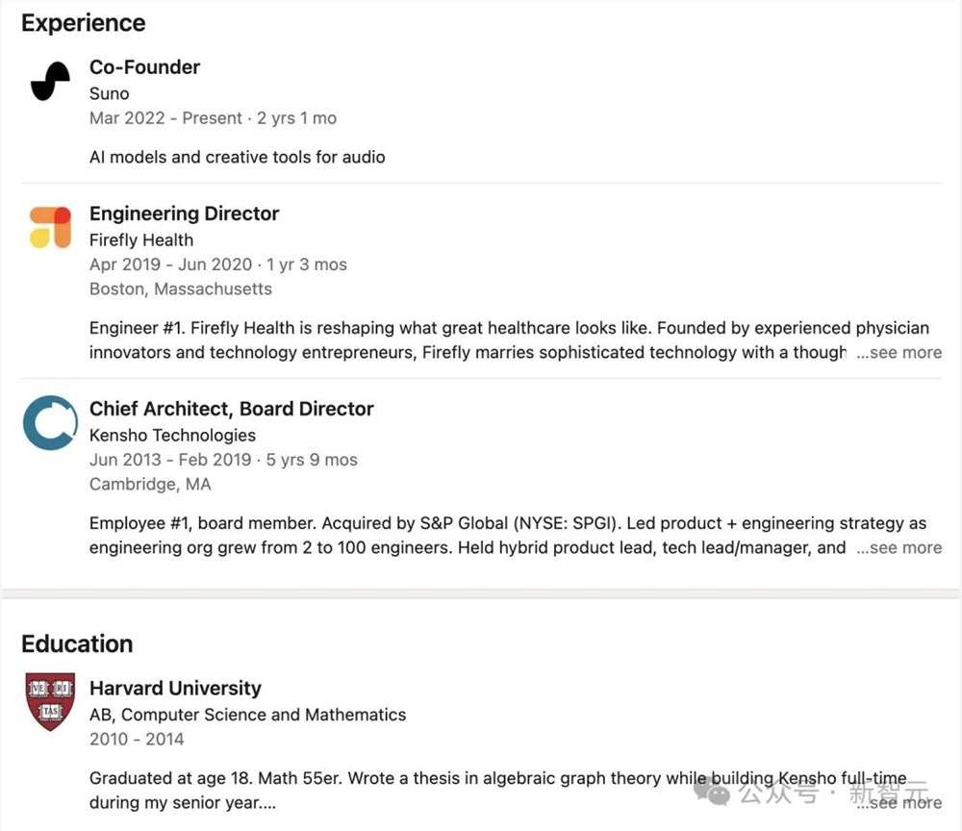
Task: Select the Harvard University crest icon
Action: pos(50,701)
